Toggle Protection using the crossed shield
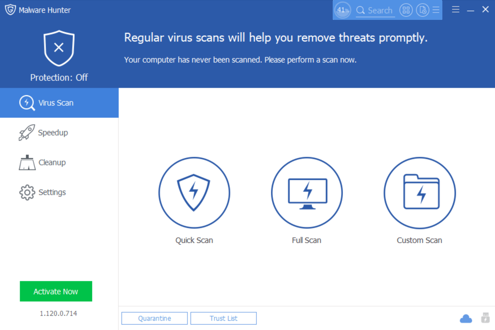Image resolution: width=495 pixels, height=330 pixels. tap(59, 47)
